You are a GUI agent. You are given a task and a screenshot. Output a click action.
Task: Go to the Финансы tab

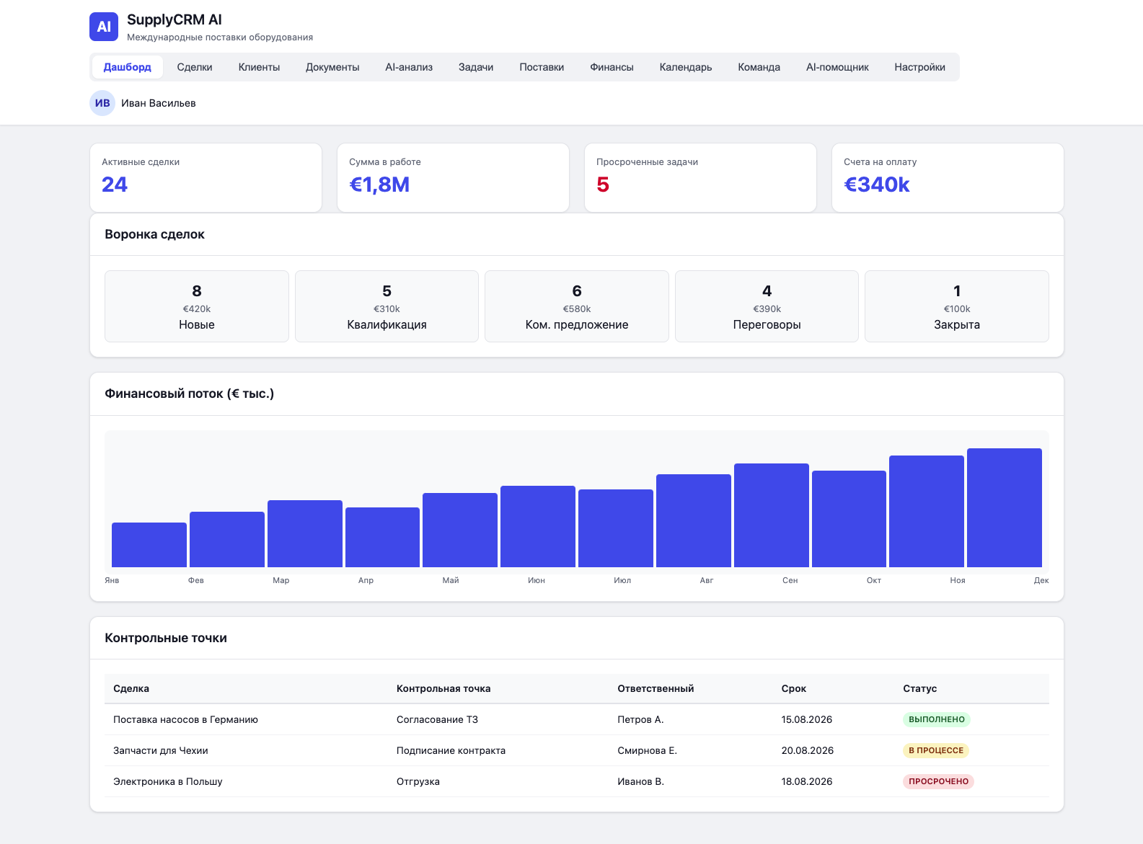pyautogui.click(x=612, y=67)
